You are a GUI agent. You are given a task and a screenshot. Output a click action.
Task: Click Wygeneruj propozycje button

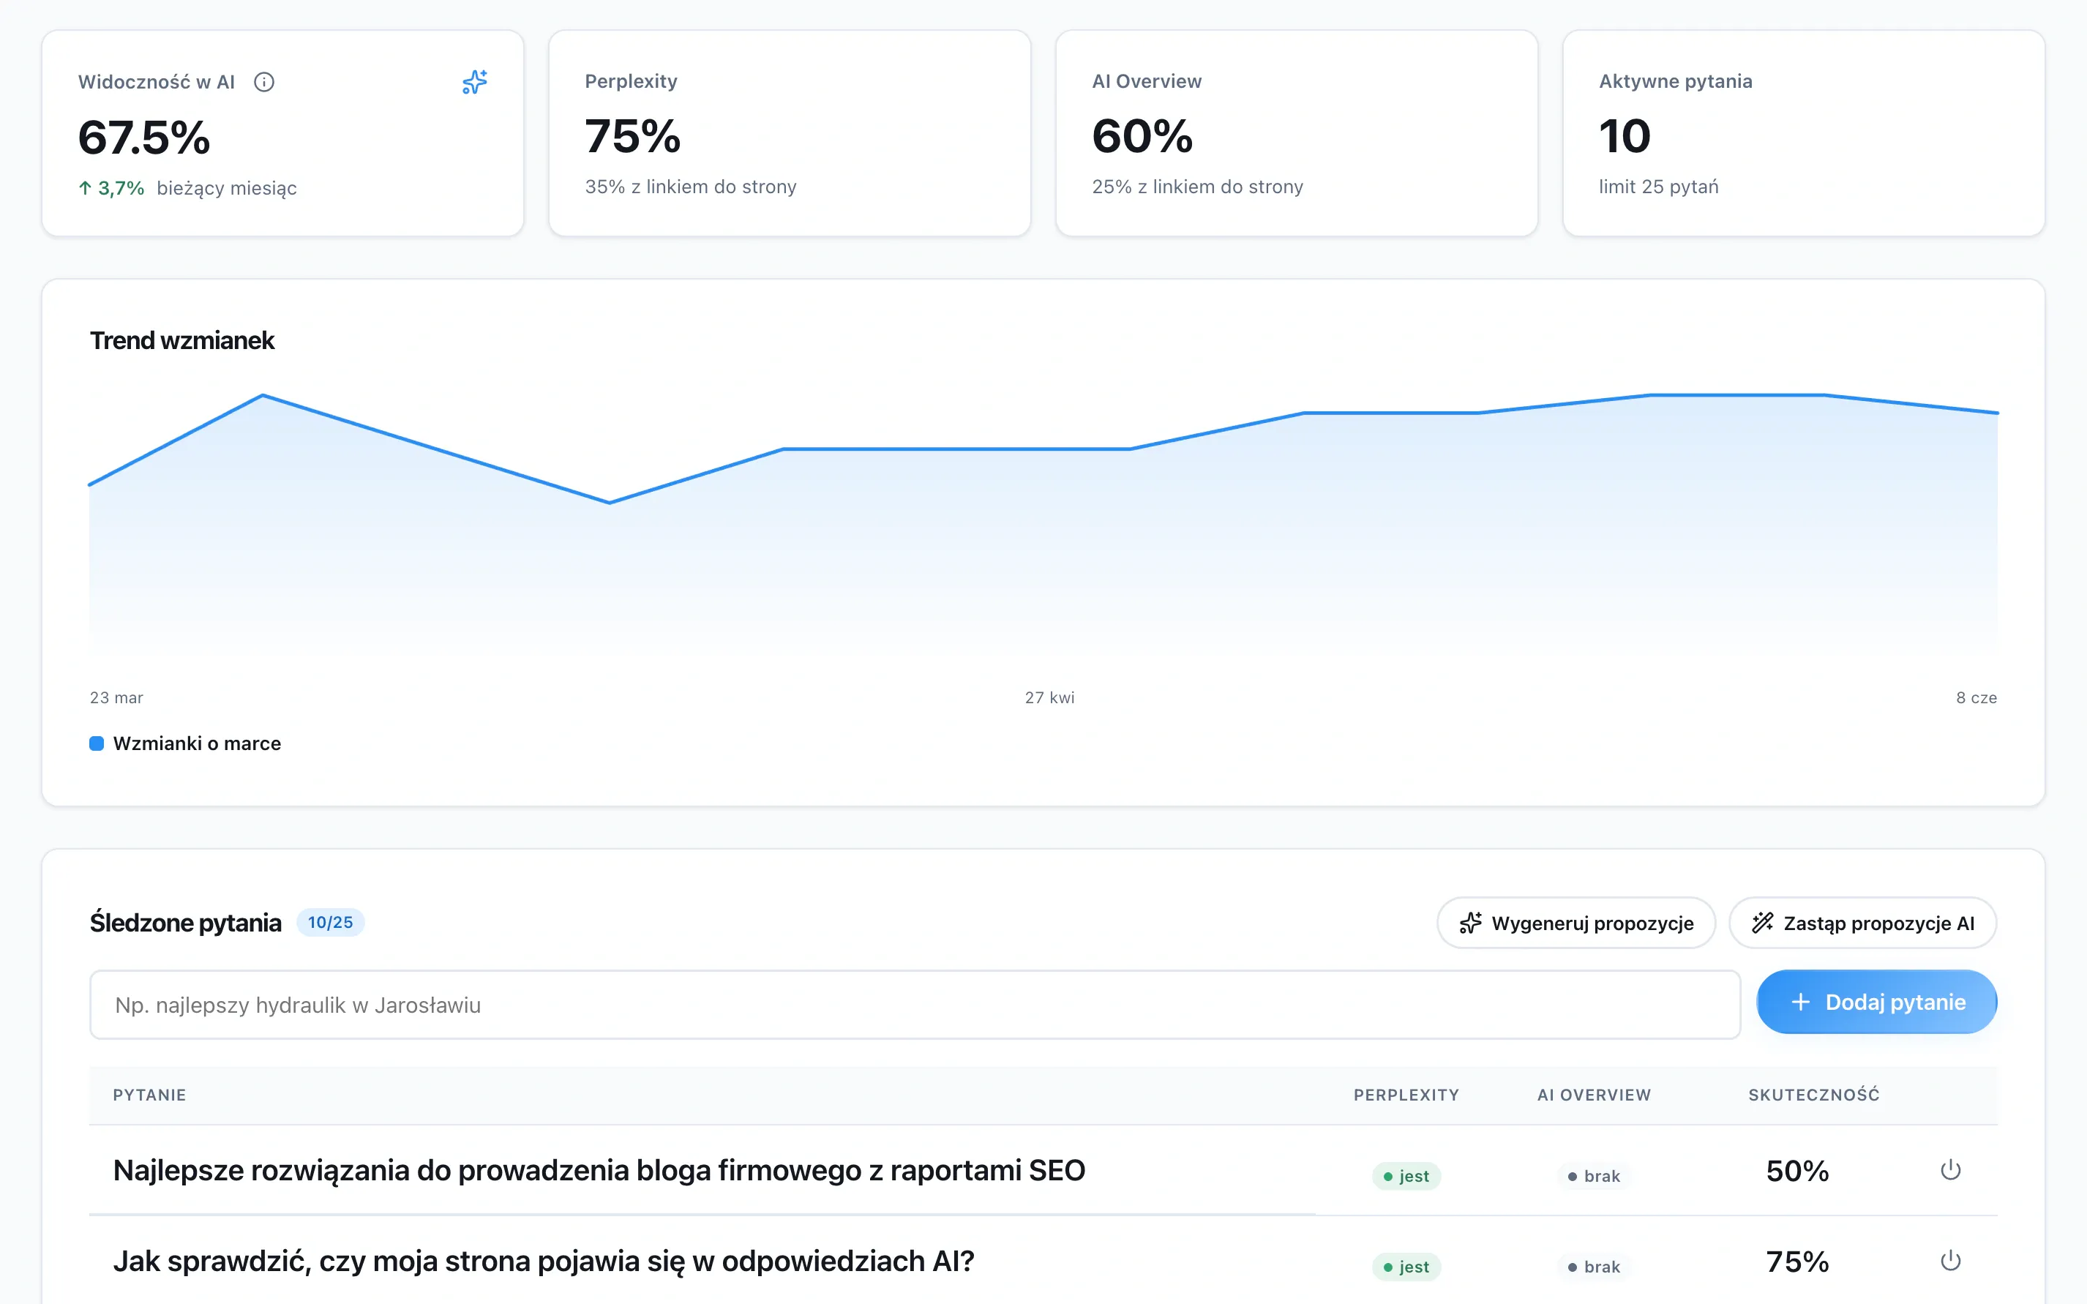(1575, 923)
